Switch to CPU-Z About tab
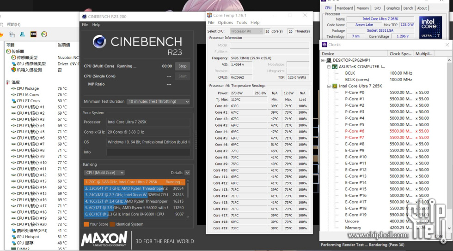This screenshot has width=453, height=251. point(422,8)
